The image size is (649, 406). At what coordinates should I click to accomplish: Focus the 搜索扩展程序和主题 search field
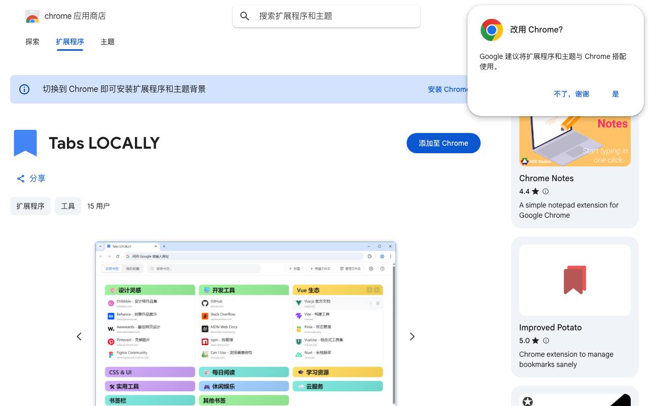click(327, 16)
